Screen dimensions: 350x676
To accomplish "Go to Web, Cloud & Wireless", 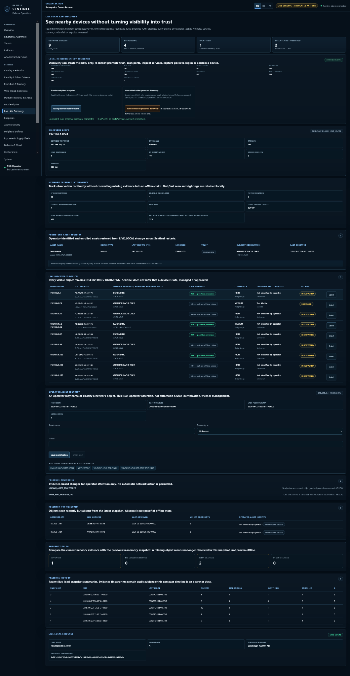I will tap(16, 91).
